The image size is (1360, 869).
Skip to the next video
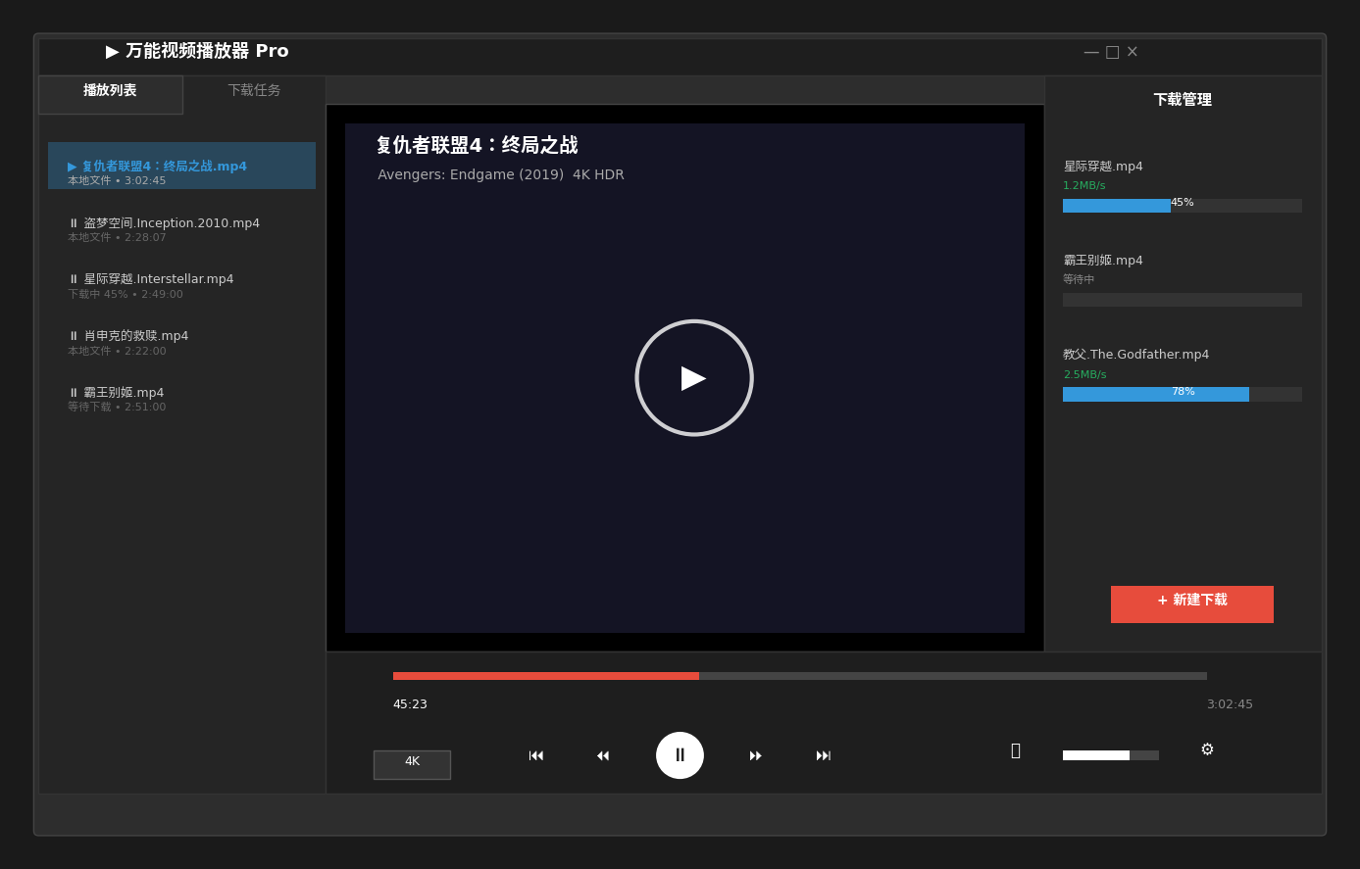point(823,754)
